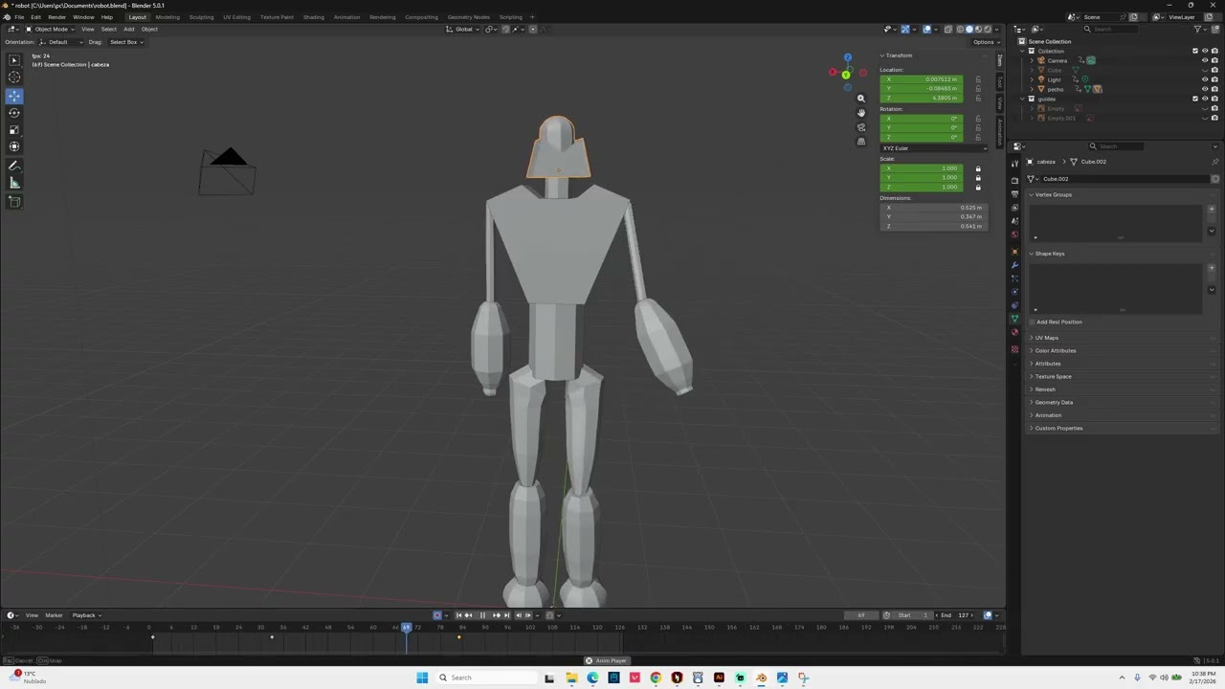Screen dimensions: 1225x689
Task: Toggle camera view icon in viewport
Action: [x=861, y=127]
